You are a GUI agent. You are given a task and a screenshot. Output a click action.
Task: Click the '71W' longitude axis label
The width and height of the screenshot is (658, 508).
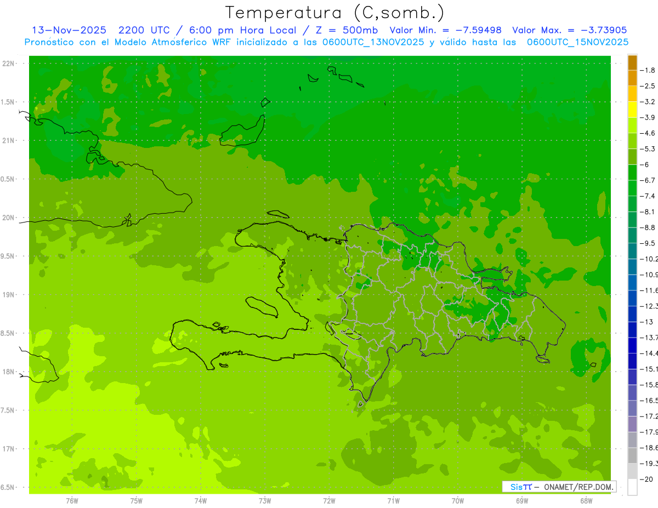393,501
